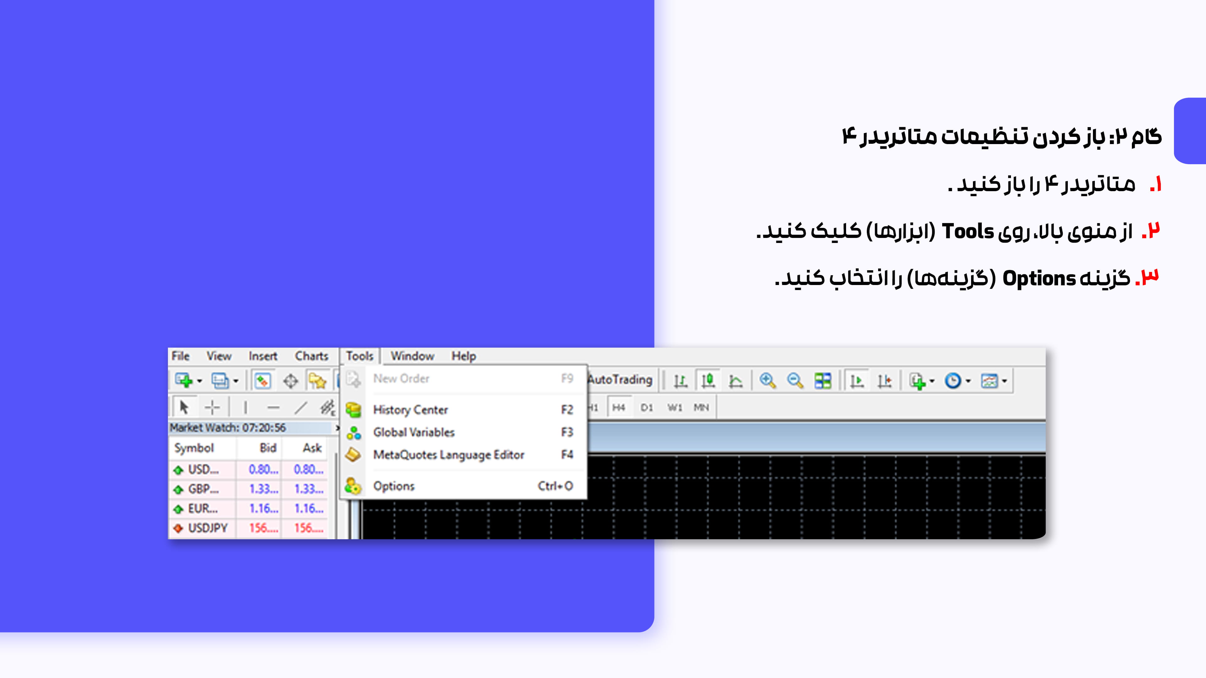Choose Options from the Tools menu
Screen dimensions: 1206x678
[394, 486]
